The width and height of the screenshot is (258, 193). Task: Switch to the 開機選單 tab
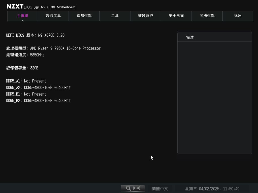click(207, 16)
